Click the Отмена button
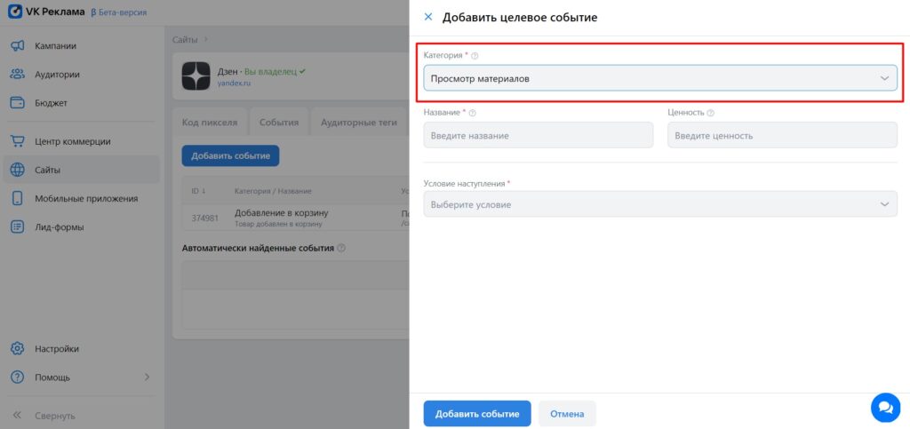Viewport: 910px width, 429px height. click(567, 414)
